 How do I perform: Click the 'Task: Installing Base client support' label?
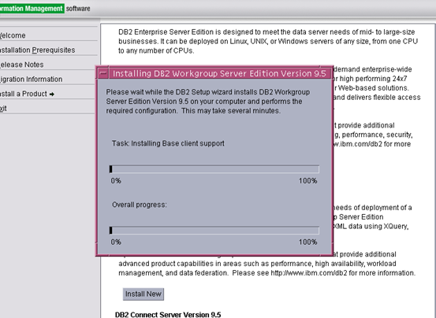168,143
